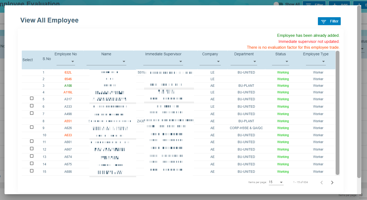Viewport: 367px width, 200px height.
Task: Click the filter lines icon in the dialog's Filter button
Action: (x=323, y=21)
